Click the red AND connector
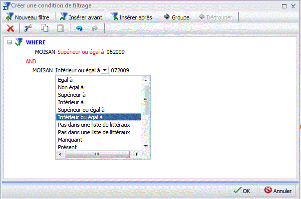The height and width of the screenshot is (199, 301). [x=31, y=61]
